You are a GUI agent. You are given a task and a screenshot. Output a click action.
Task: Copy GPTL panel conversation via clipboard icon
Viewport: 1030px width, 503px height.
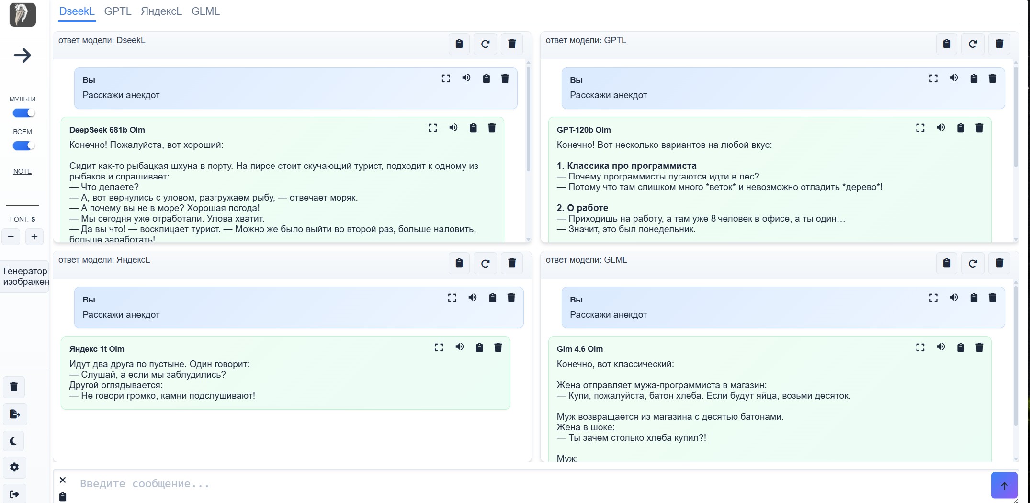pyautogui.click(x=947, y=44)
